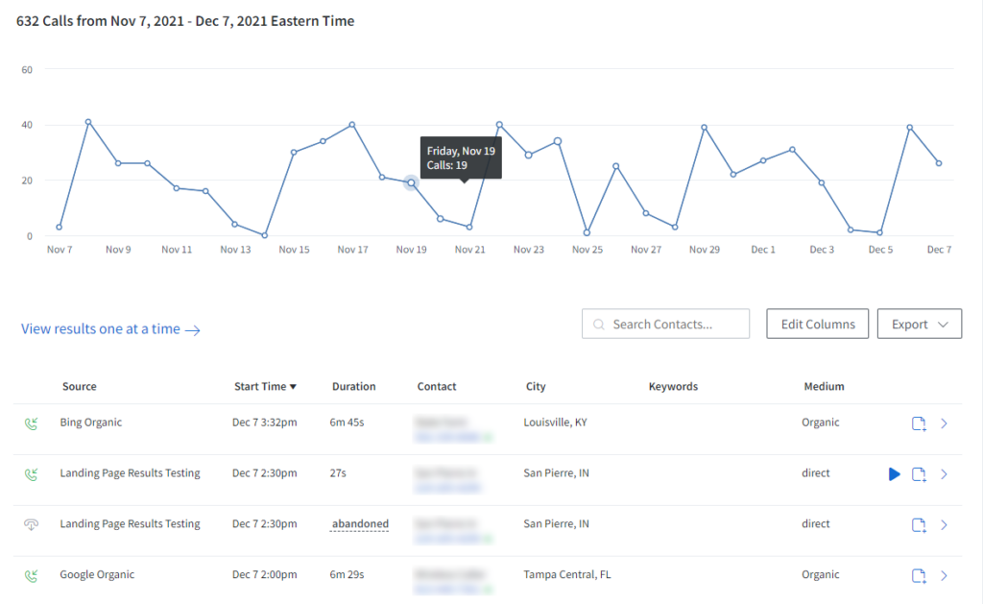Open details chevron for Google Organic call

[x=945, y=576]
